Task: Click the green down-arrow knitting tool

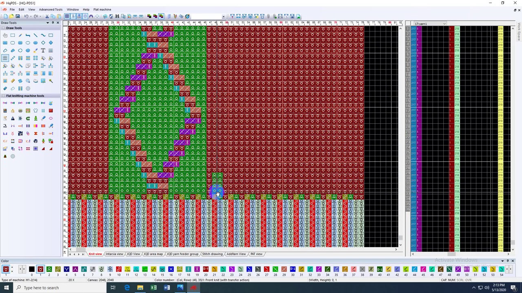Action: pos(35,118)
